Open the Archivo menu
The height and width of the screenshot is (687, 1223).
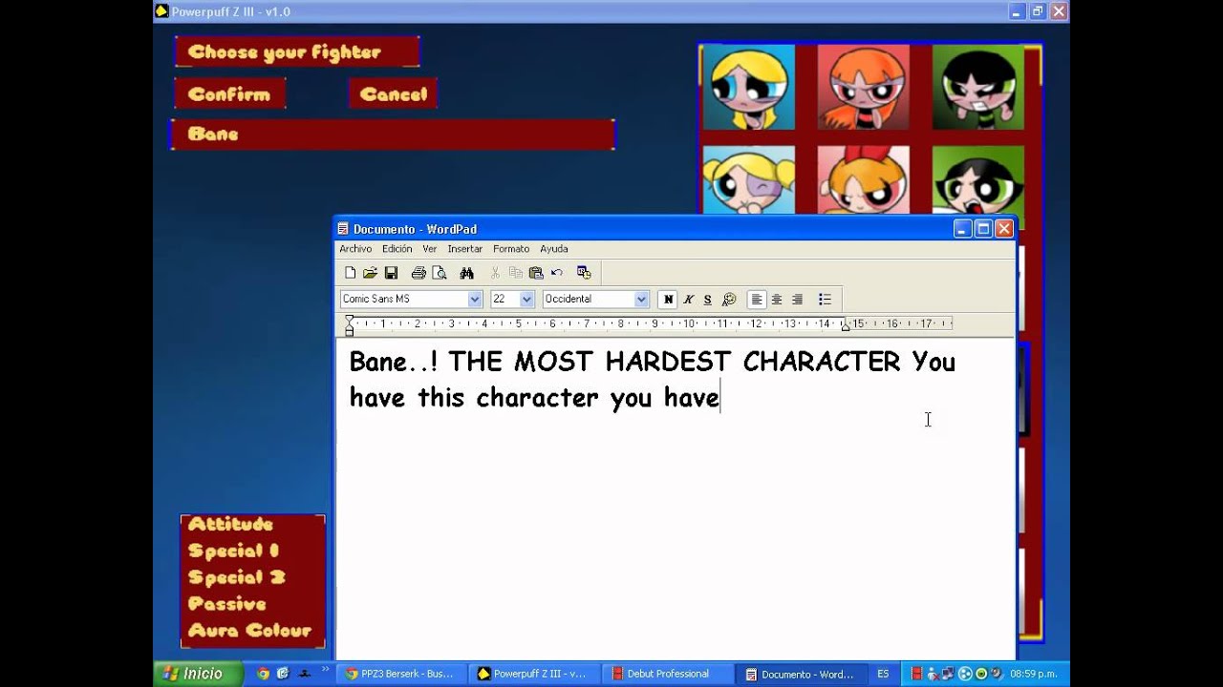tap(355, 249)
